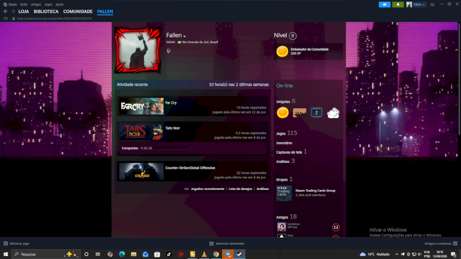
Task: Click the gold coin badge under Insígnias
Action: point(282,113)
